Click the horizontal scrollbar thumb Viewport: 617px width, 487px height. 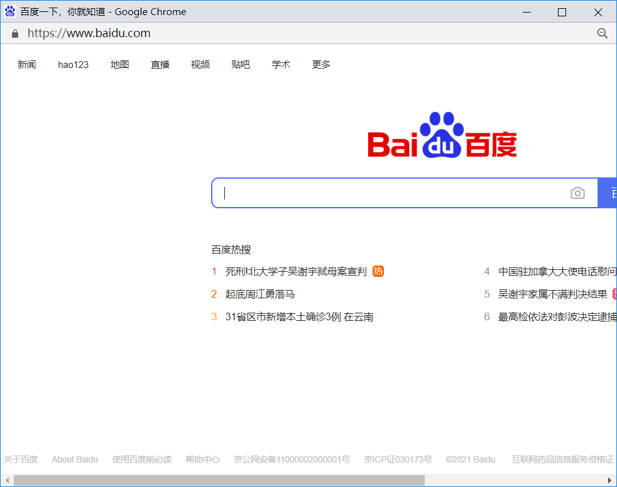(x=219, y=480)
